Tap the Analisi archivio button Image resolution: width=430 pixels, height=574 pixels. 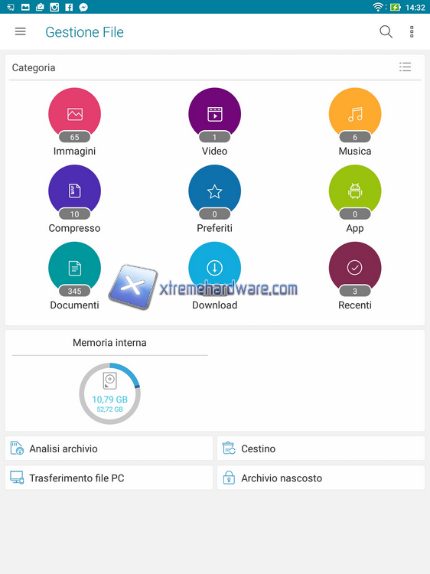click(109, 448)
